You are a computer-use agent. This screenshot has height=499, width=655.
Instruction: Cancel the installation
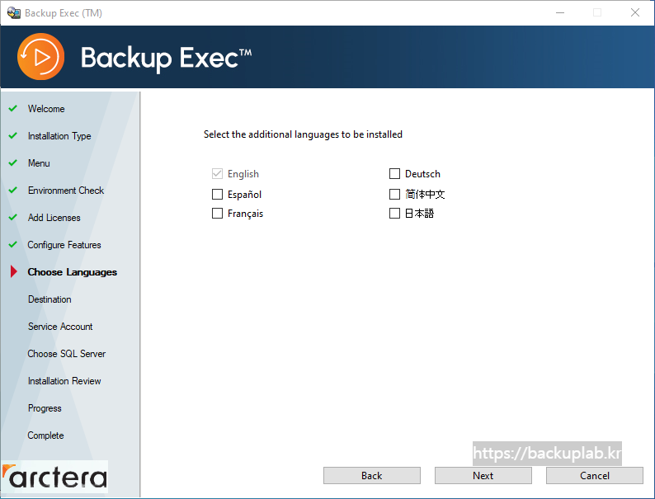coord(595,476)
